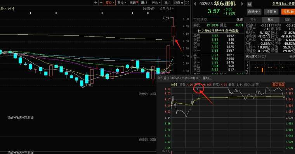Click first 加指 link next to 改参数
Image resolution: width=295 pixels, height=154 pixels.
click(x=153, y=94)
